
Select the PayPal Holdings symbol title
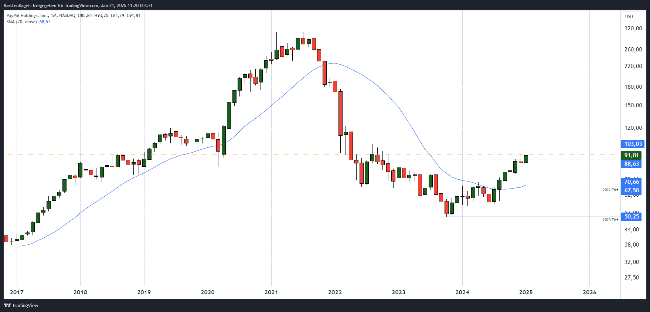point(28,16)
